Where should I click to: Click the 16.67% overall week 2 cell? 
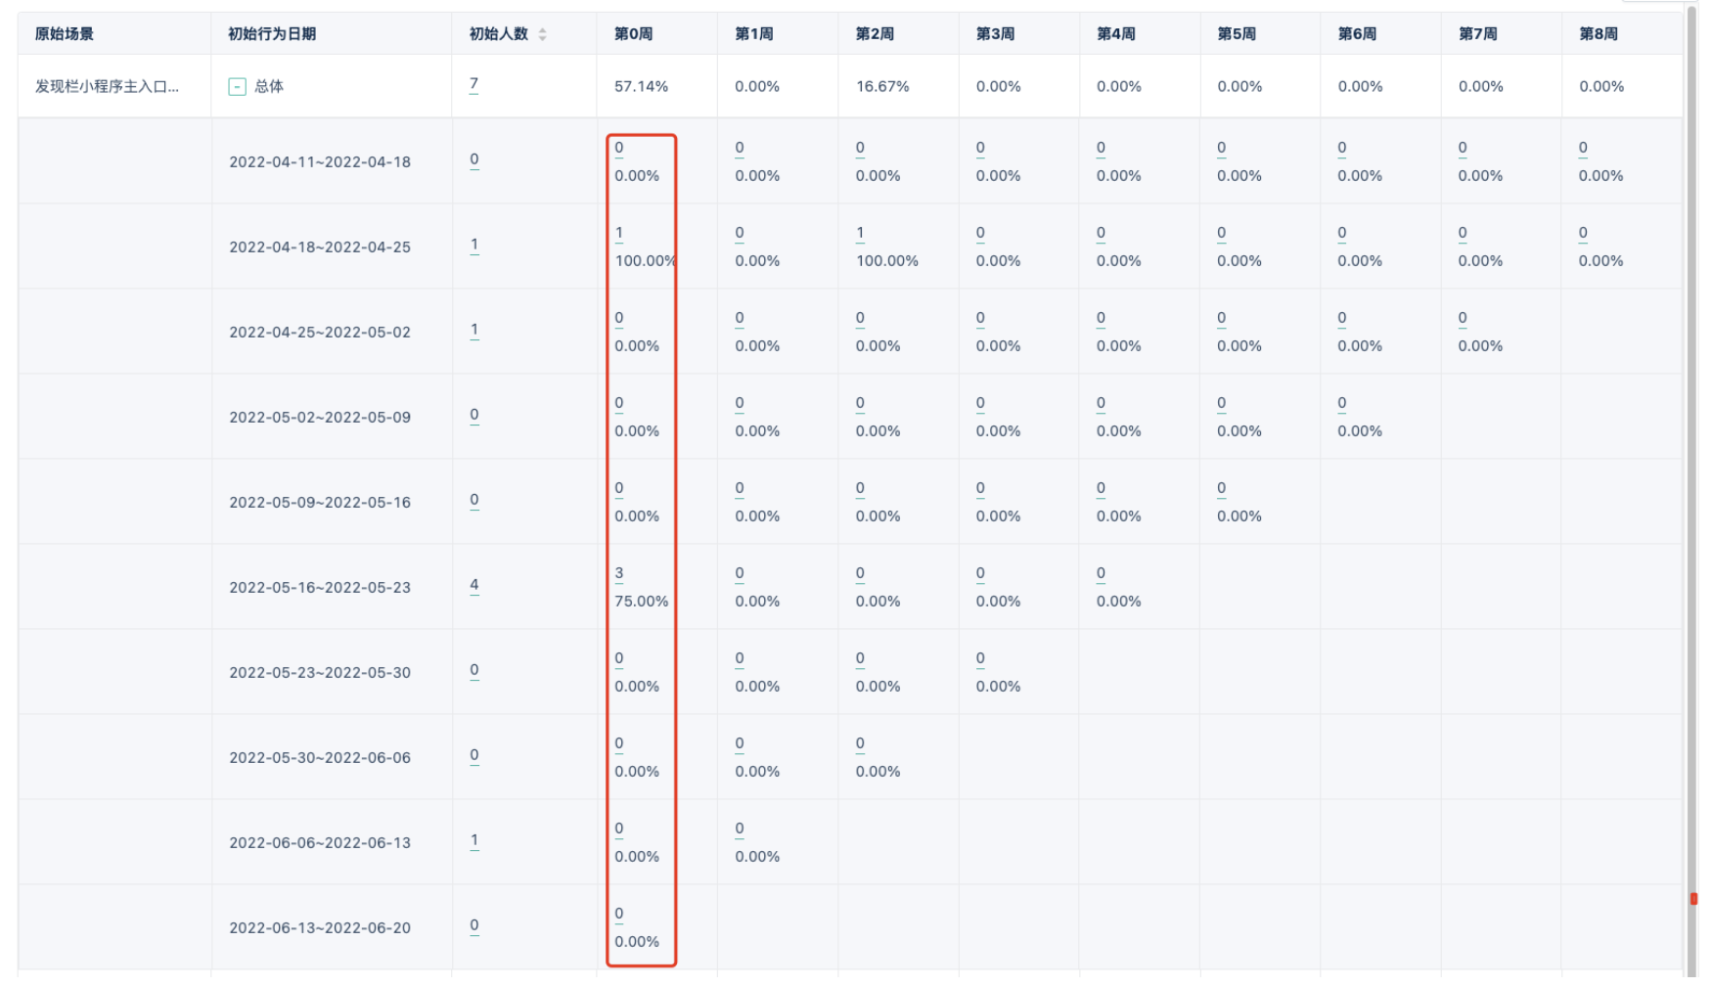click(881, 87)
